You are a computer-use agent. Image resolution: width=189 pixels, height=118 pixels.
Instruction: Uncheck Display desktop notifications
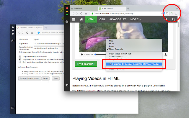[20, 56]
